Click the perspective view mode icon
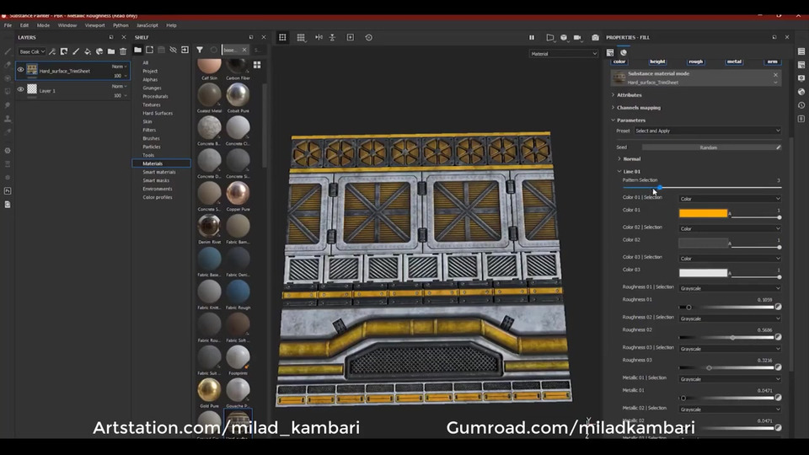The width and height of the screenshot is (809, 455). [x=550, y=37]
